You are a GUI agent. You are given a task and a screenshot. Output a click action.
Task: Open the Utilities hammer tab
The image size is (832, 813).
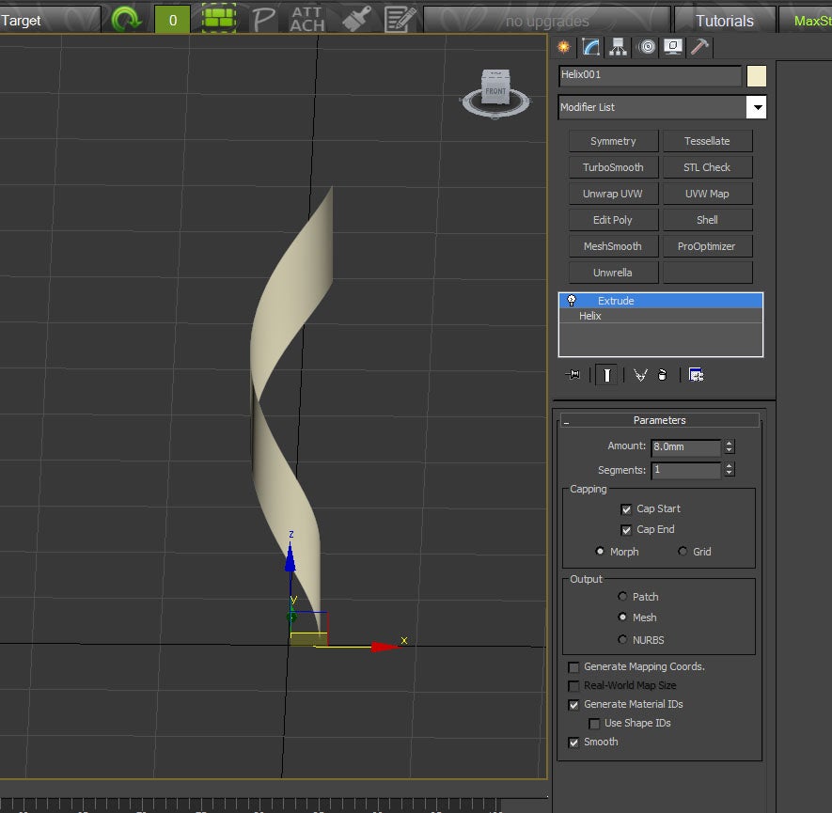(x=699, y=46)
